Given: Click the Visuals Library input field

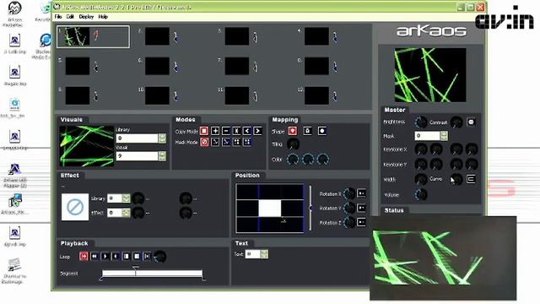Looking at the screenshot, I should [138, 138].
